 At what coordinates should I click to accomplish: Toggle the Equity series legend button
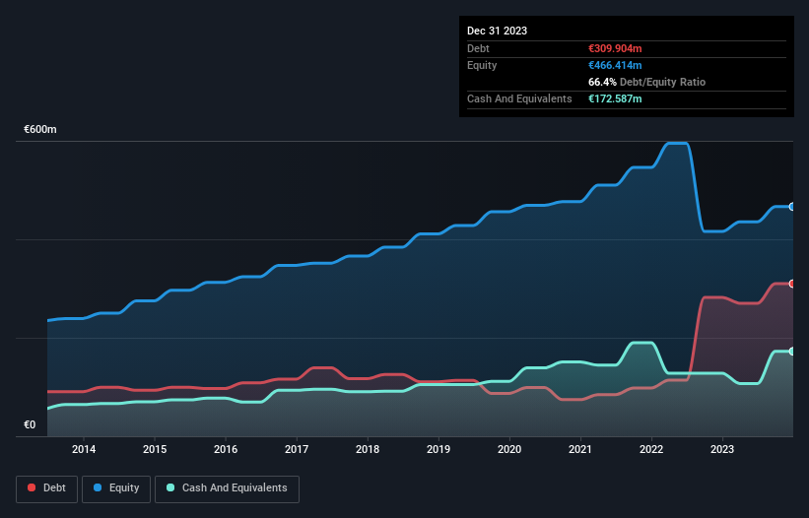(x=116, y=488)
